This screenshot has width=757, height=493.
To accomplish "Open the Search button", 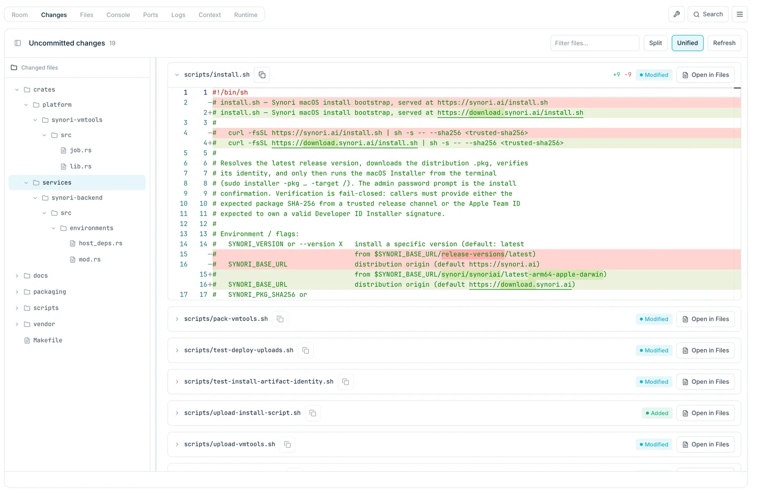I will point(708,14).
